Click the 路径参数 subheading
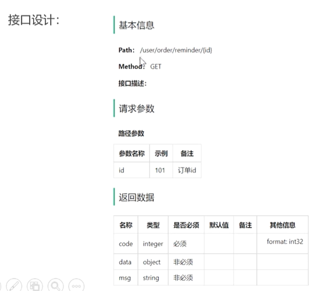This screenshot has height=291, width=324. 131,133
